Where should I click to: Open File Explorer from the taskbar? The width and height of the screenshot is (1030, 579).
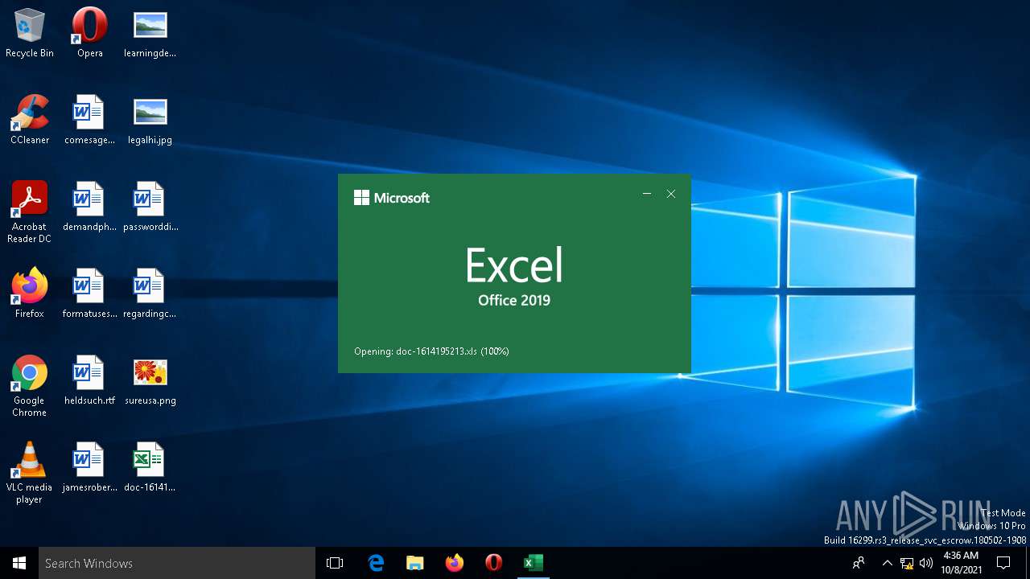pyautogui.click(x=415, y=563)
